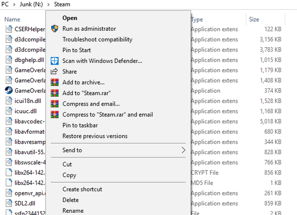Image resolution: width=297 pixels, height=215 pixels.
Task: Go to PC in the address breadcrumb
Action: (x=5, y=4)
